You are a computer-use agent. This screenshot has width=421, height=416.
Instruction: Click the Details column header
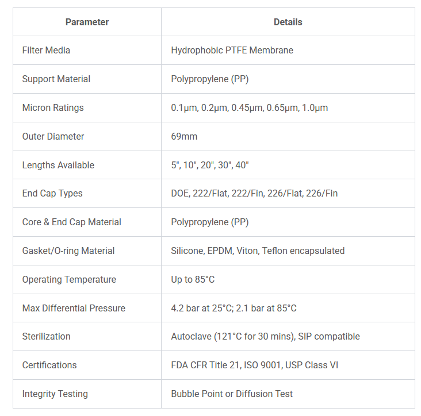(x=288, y=22)
